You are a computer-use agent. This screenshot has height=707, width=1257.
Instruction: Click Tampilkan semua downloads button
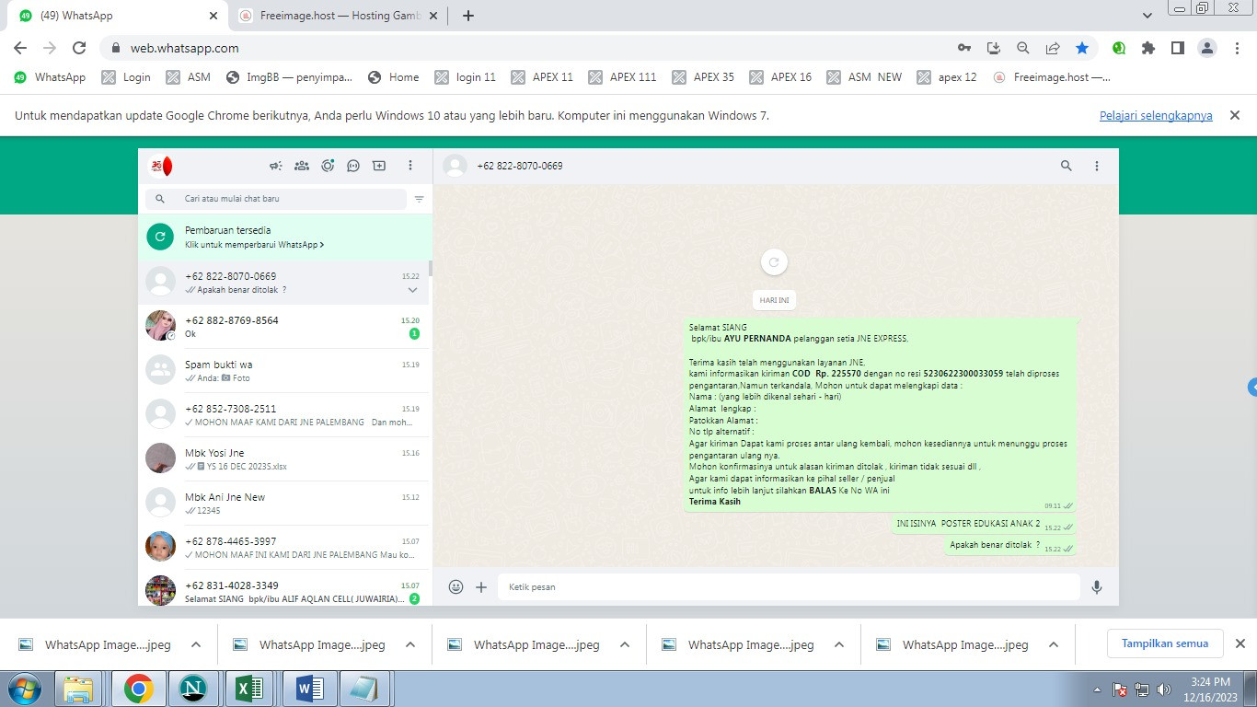pos(1164,643)
